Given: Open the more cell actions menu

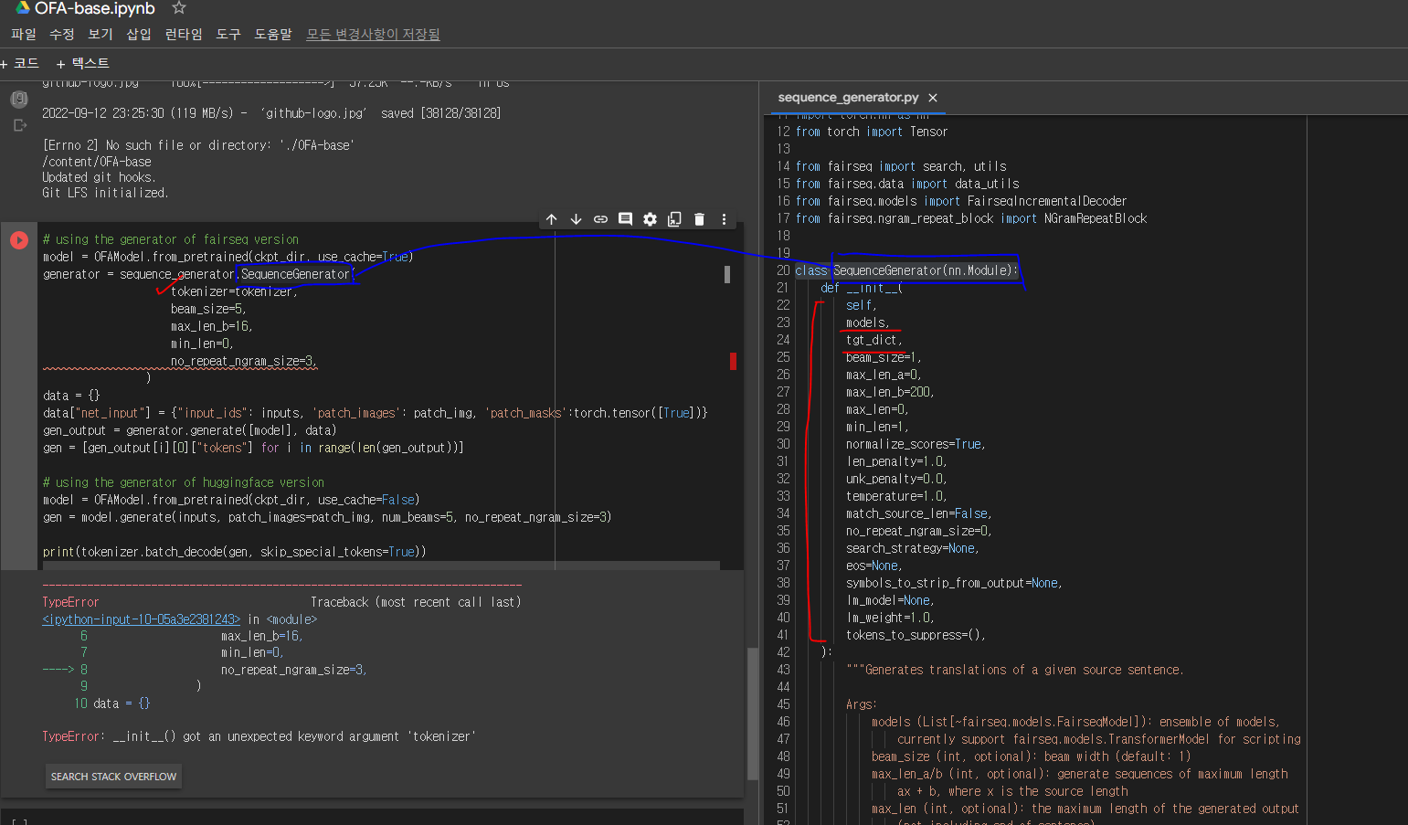Looking at the screenshot, I should click(723, 219).
